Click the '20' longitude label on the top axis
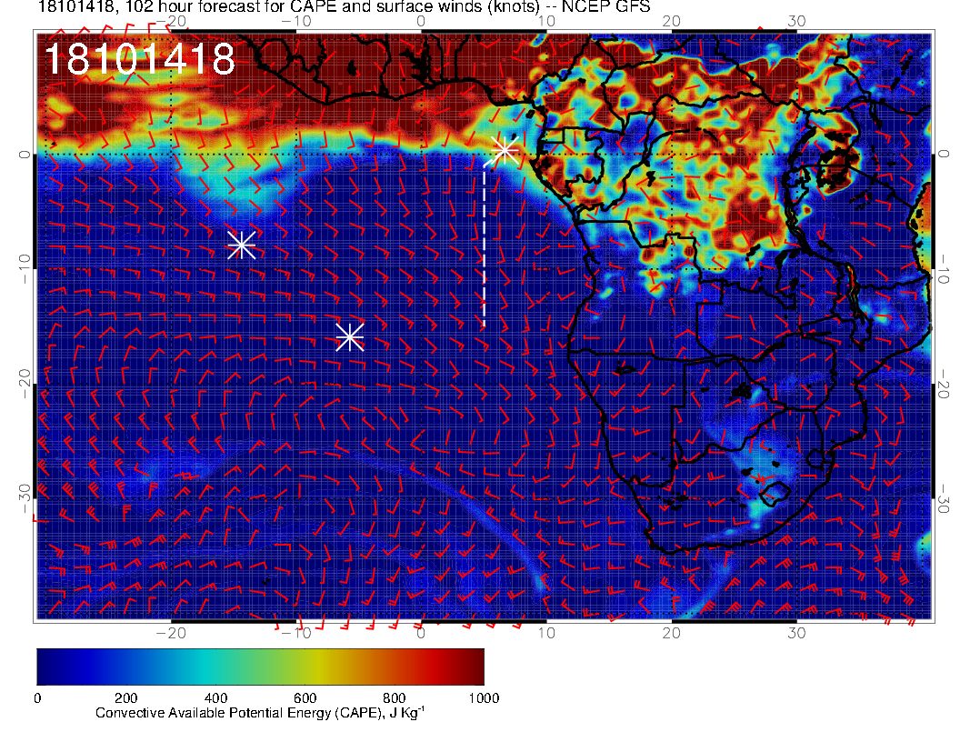 pos(672,22)
